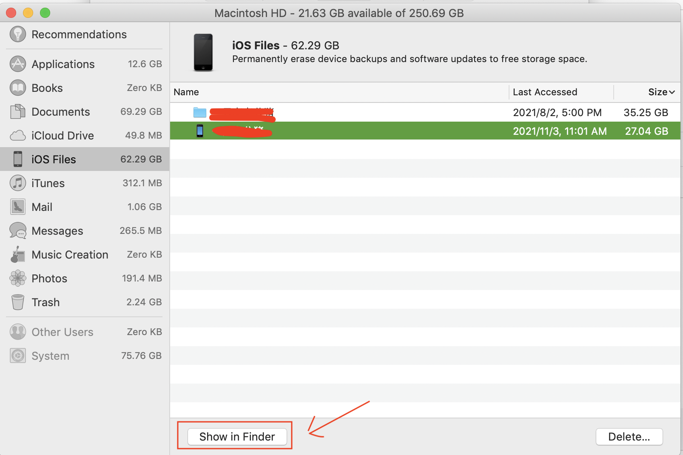The width and height of the screenshot is (683, 455).
Task: Click the Show in Finder button
Action: tap(237, 436)
